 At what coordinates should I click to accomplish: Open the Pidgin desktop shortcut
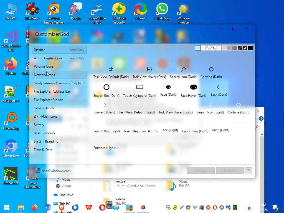[75, 11]
